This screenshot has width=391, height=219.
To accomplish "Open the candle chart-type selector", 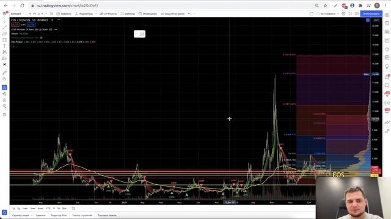I will coord(51,13).
